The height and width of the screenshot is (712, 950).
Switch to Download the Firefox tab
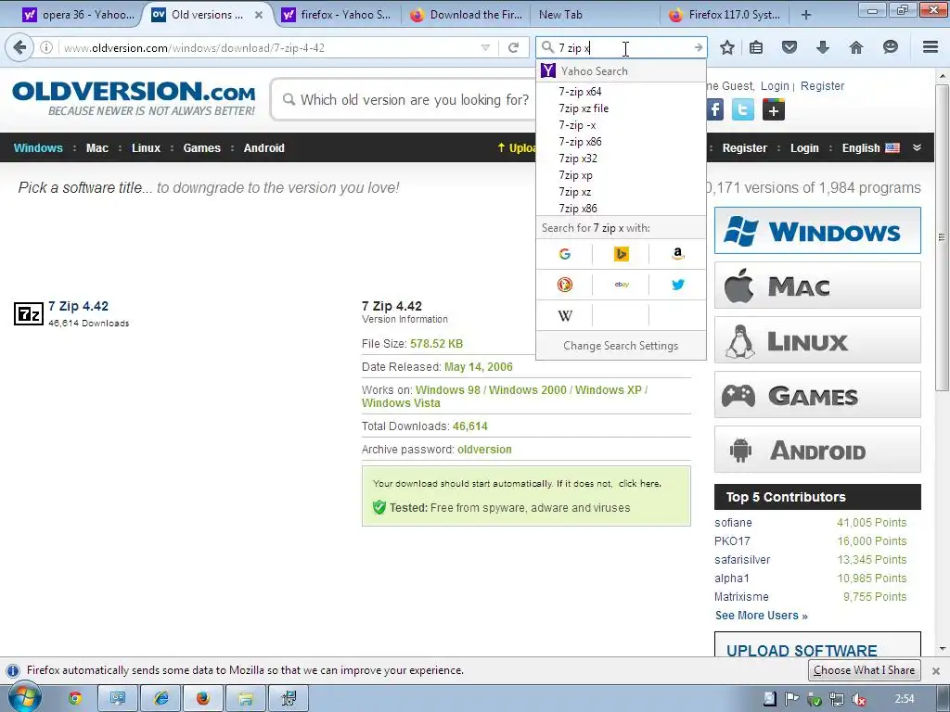(x=466, y=15)
